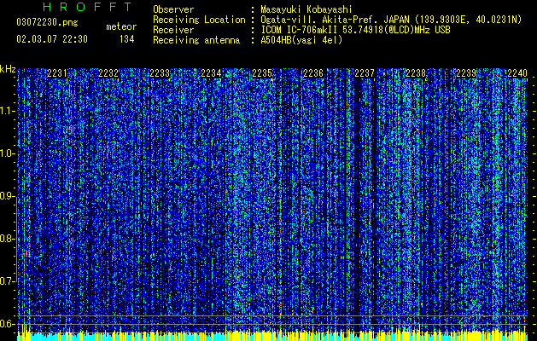Click the Receiving antenna label

tap(196, 40)
